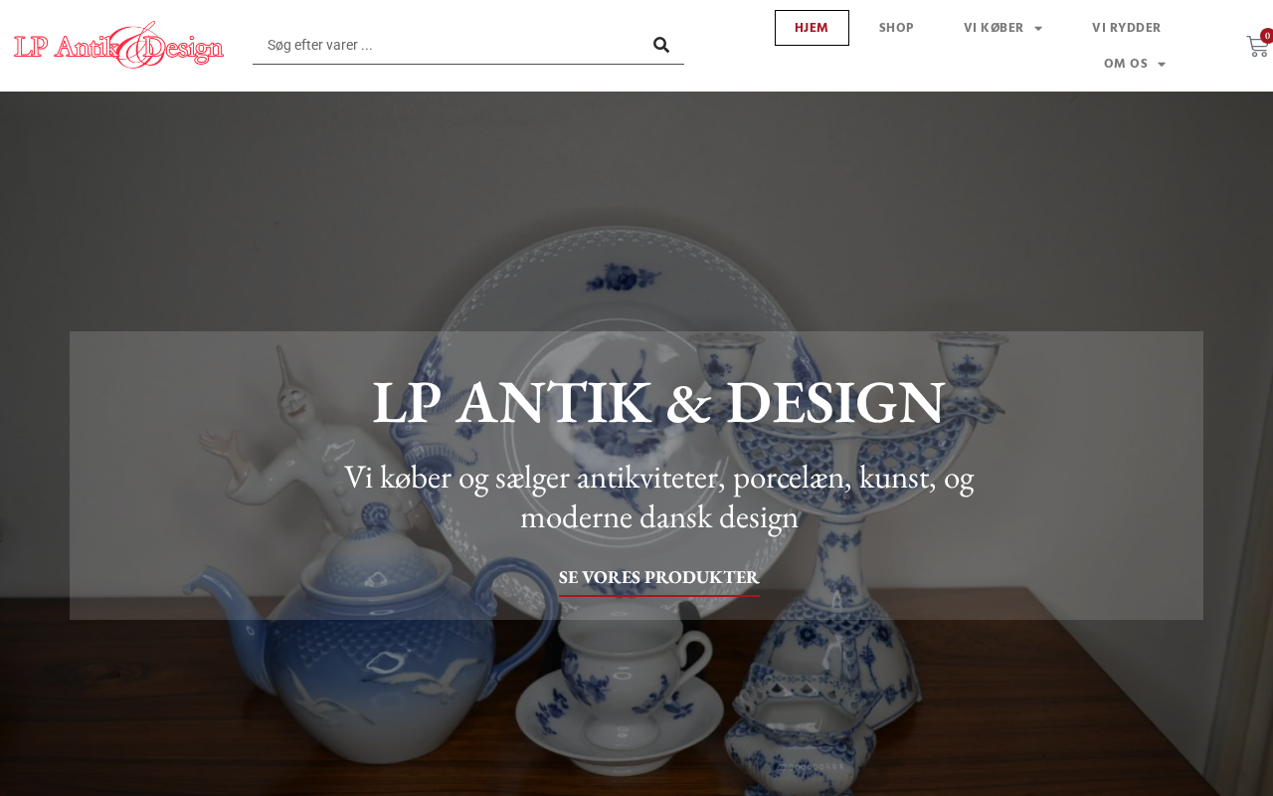Screen dimensions: 1273x796
Task: Open the VI RYDDER page
Action: tap(1126, 28)
